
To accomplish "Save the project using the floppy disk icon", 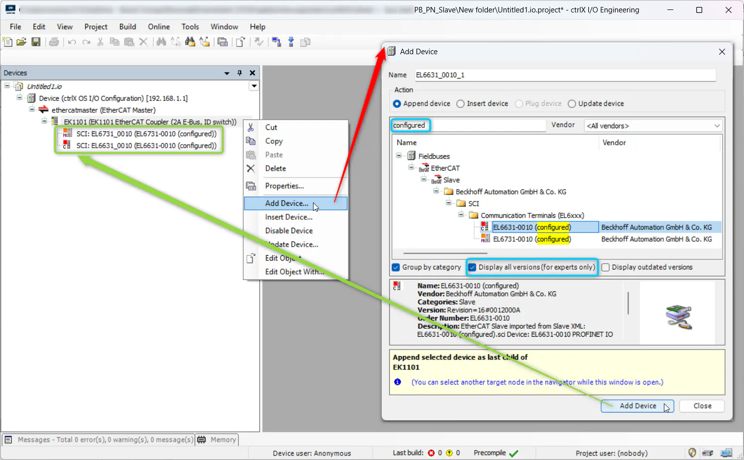I will tap(36, 42).
